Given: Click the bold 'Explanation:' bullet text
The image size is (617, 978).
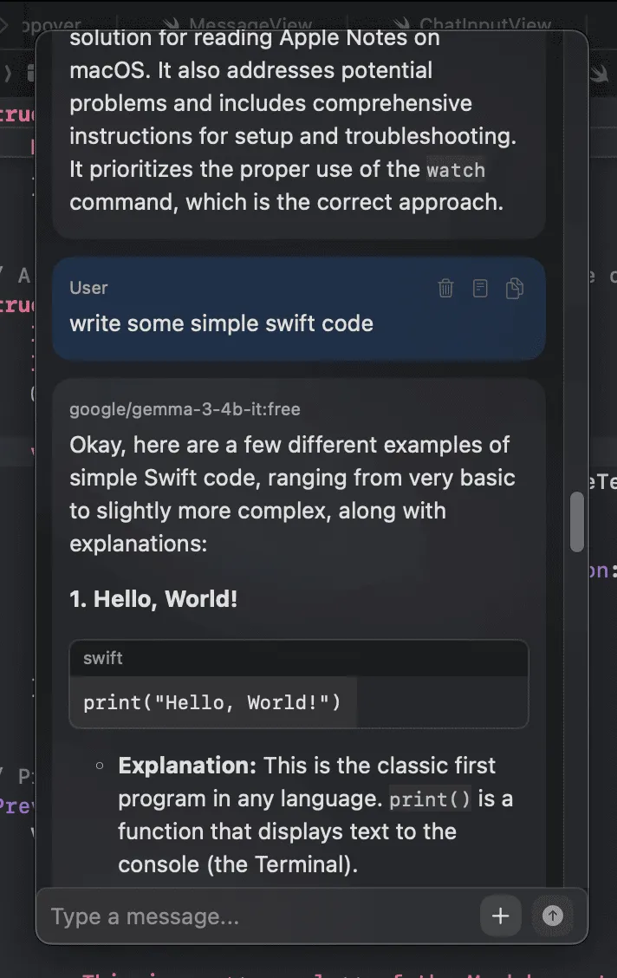Looking at the screenshot, I should click(187, 766).
